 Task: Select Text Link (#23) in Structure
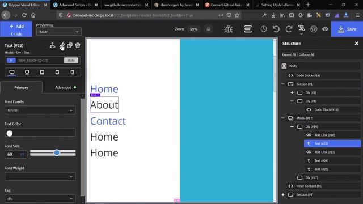coord(332,152)
